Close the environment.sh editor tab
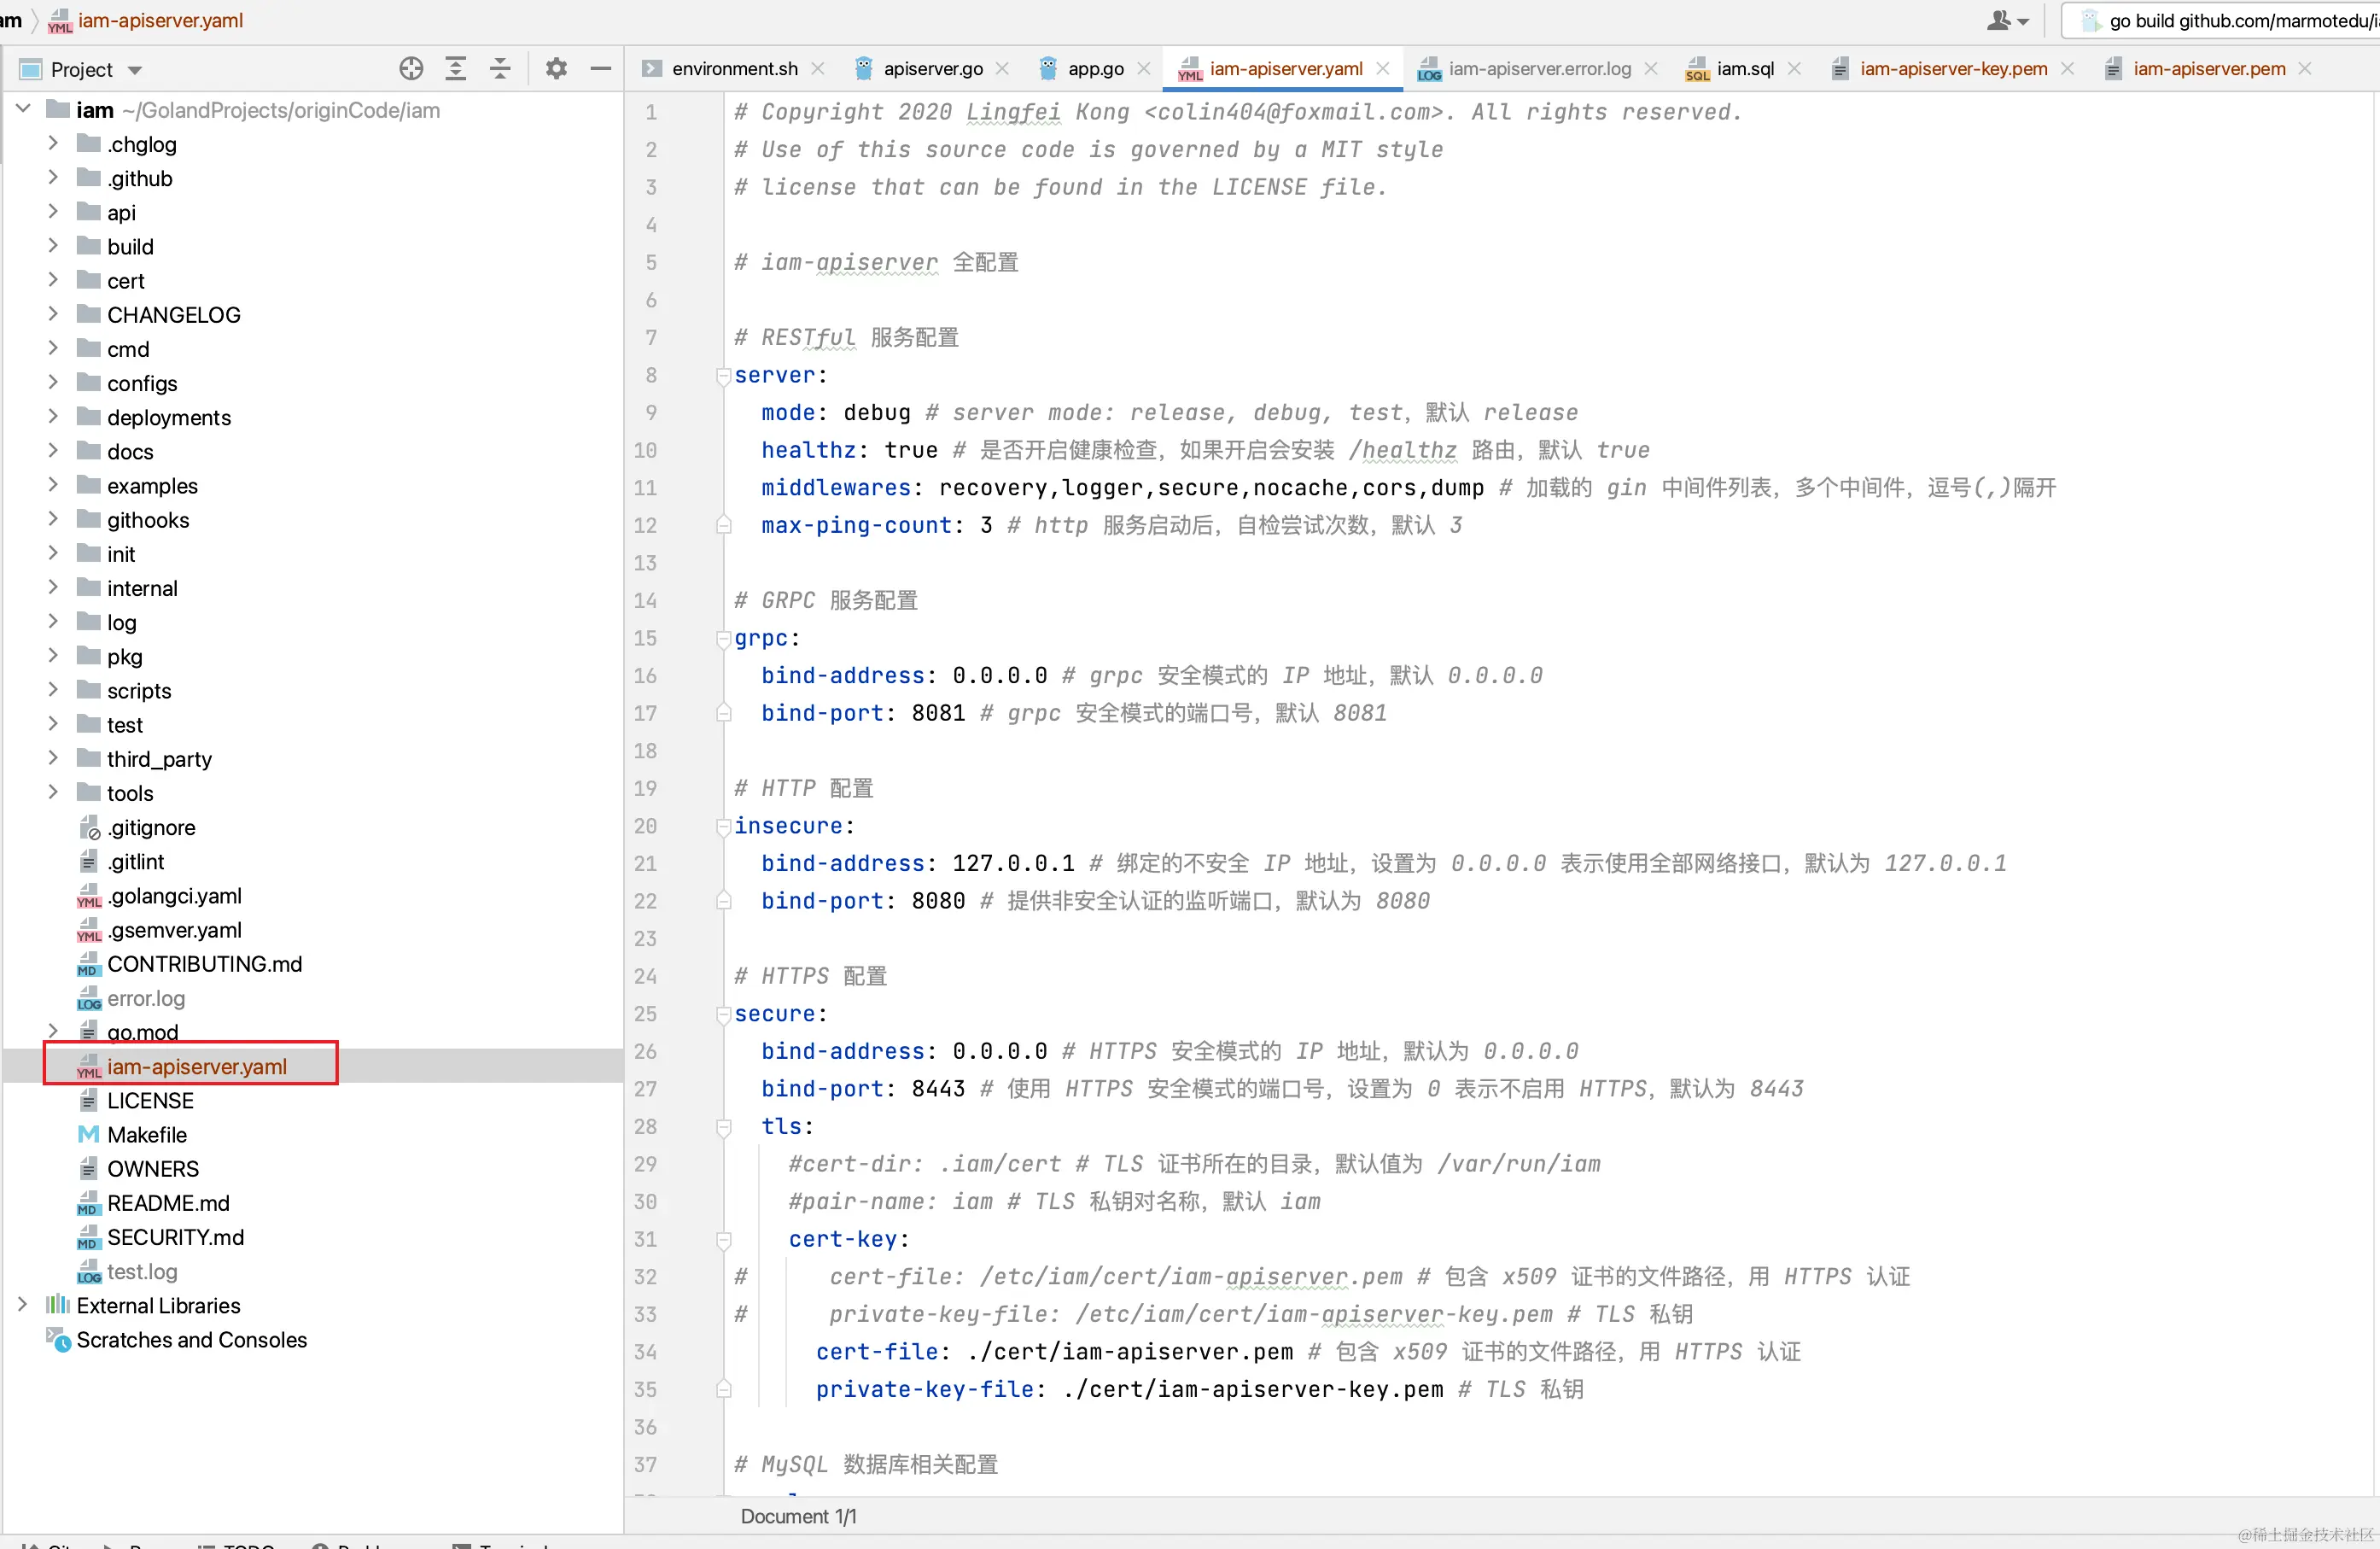This screenshot has height=1549, width=2380. 818,68
